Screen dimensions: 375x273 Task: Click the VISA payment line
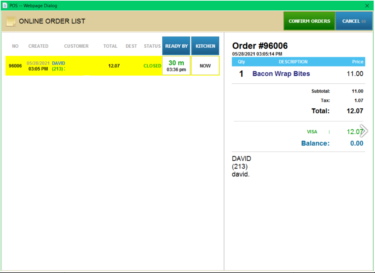[x=312, y=132]
